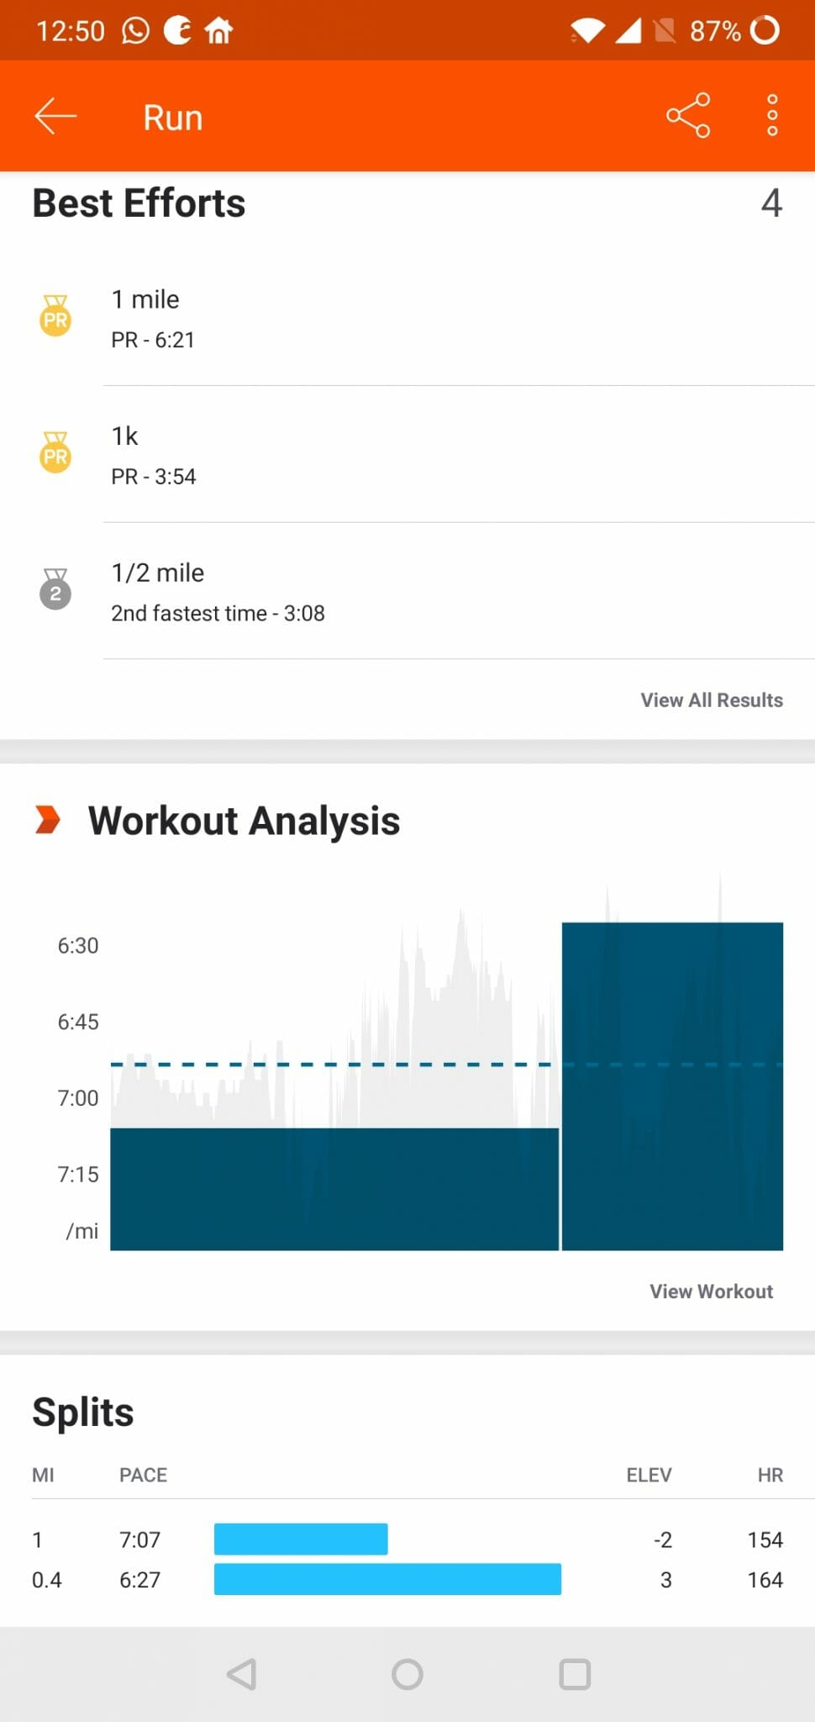Tap the gold PR medal for 1 mile
Screen dimensions: 815x1722
[55, 317]
